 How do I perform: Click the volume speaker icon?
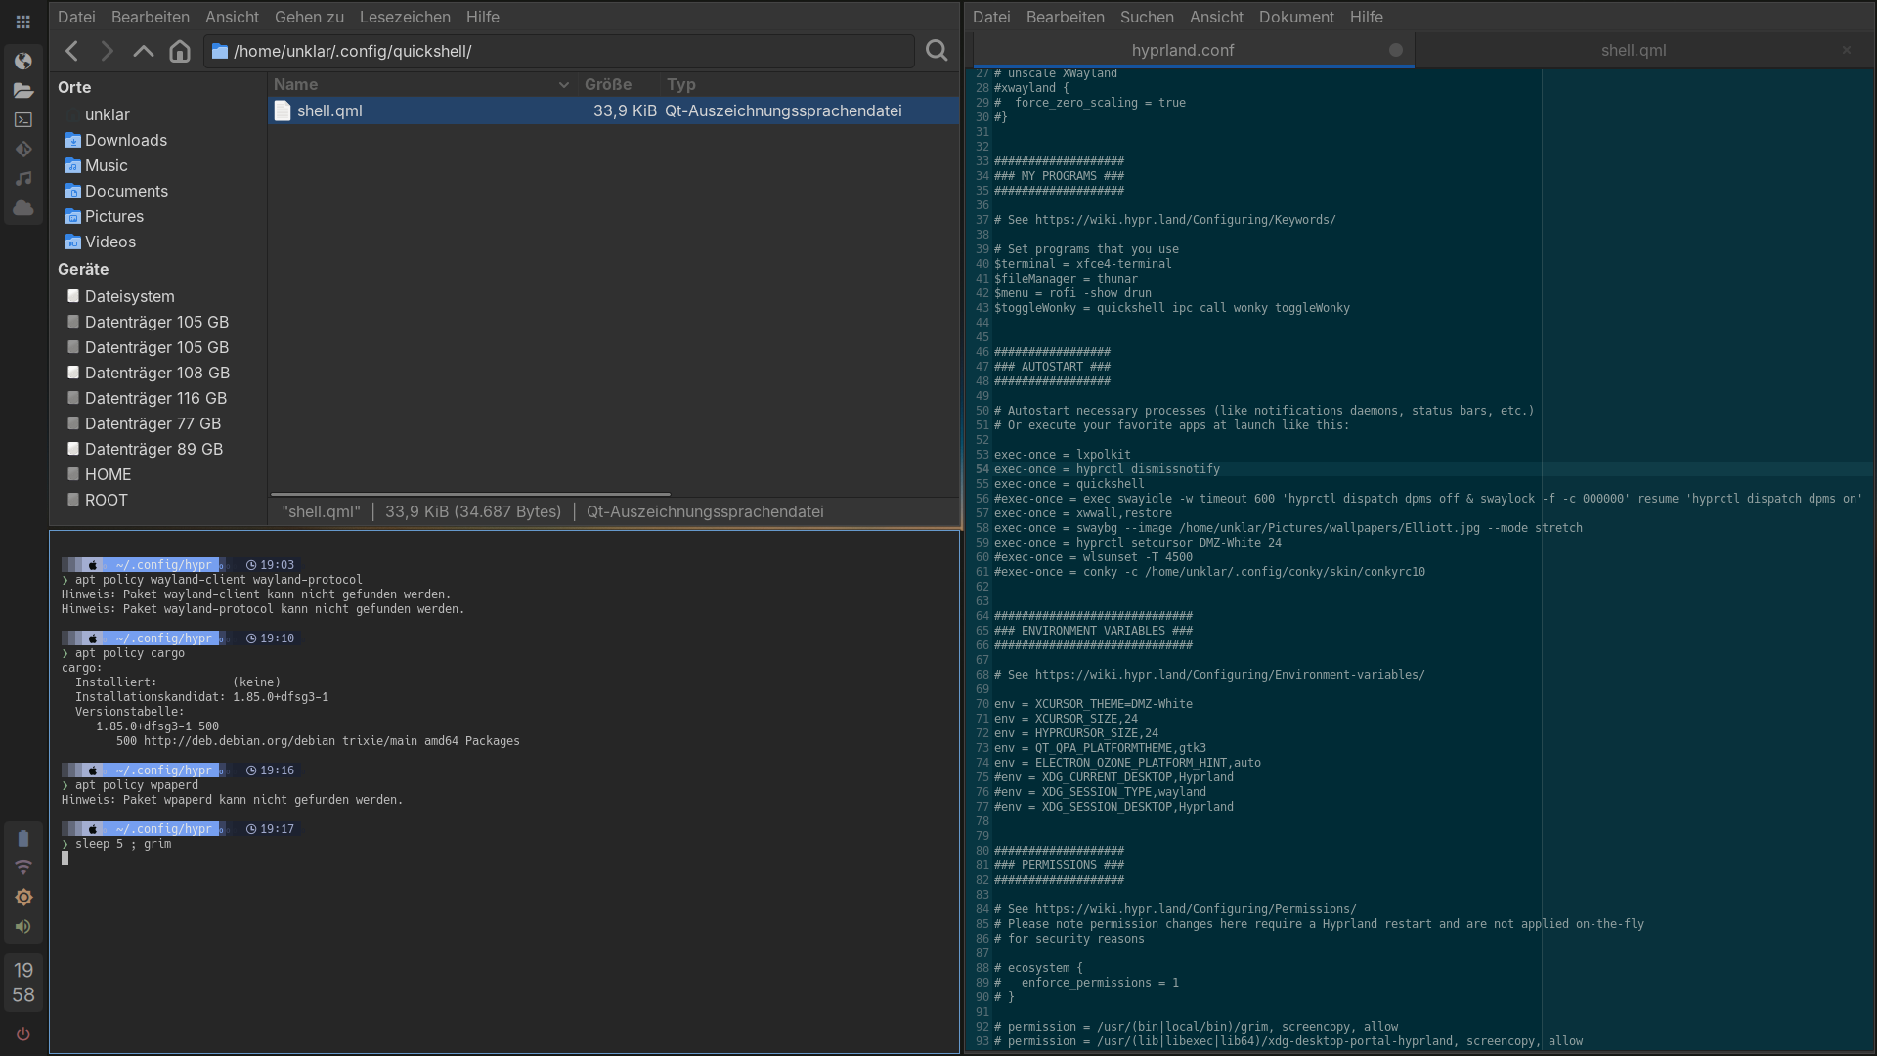point(23,927)
